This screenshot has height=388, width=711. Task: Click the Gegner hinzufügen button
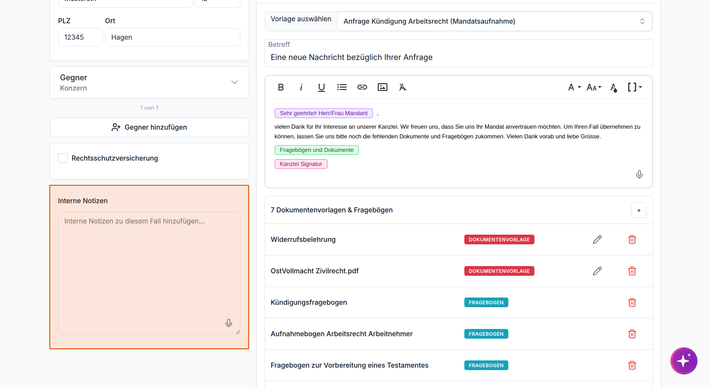149,127
